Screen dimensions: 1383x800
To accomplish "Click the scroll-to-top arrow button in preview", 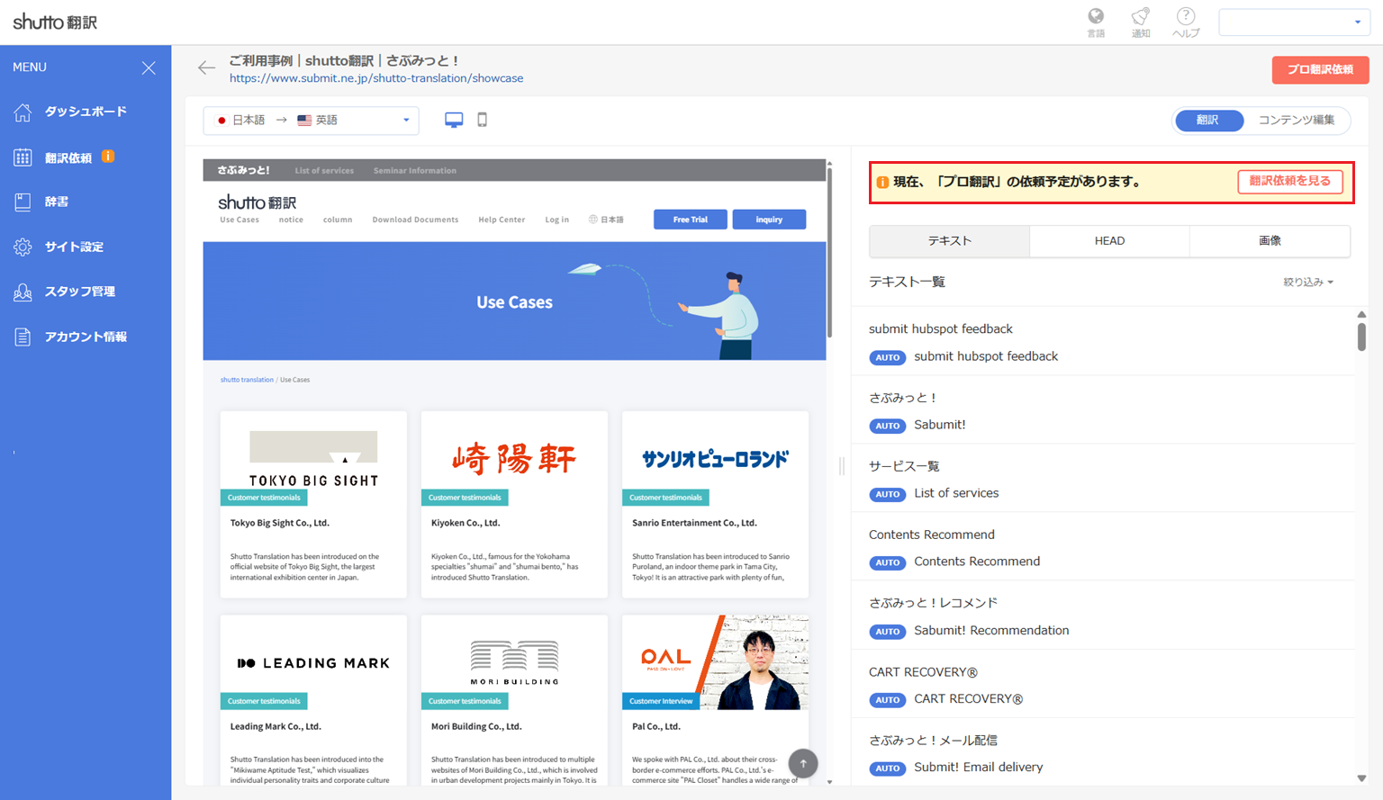I will (803, 763).
